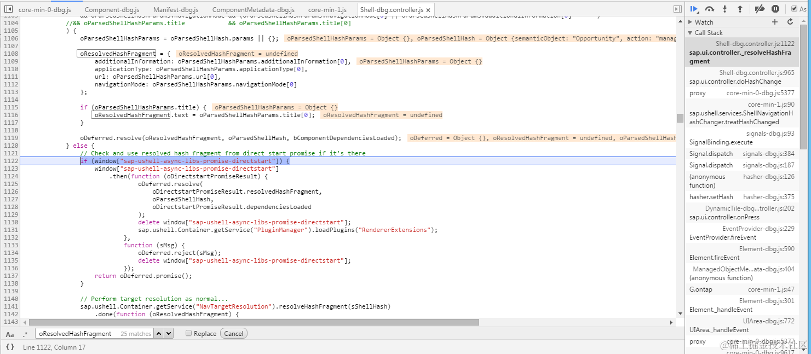Select the EventProvider.fireEvent stack frame

coord(741,233)
